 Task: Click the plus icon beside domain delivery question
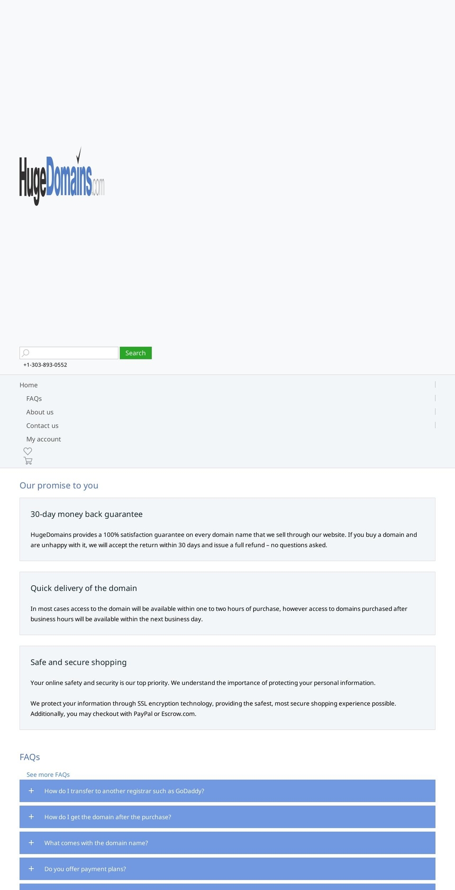pyautogui.click(x=31, y=817)
